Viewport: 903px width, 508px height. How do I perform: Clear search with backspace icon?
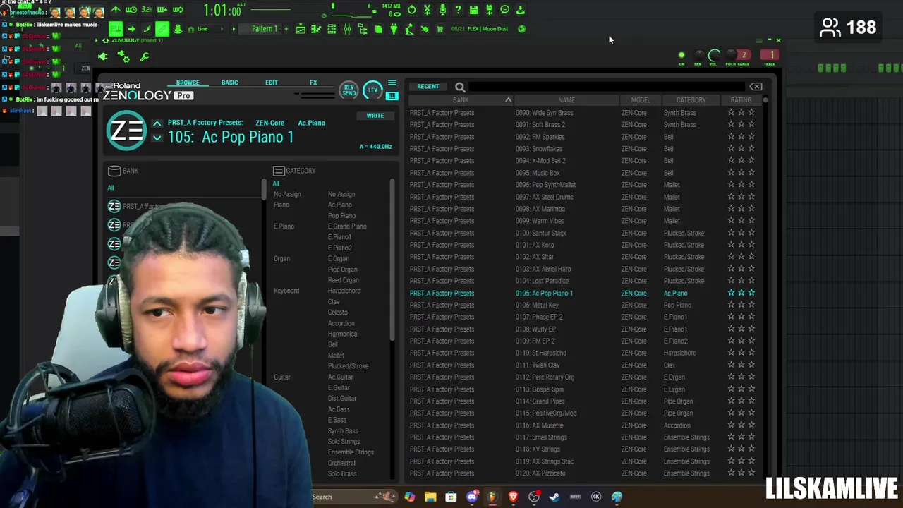click(756, 87)
